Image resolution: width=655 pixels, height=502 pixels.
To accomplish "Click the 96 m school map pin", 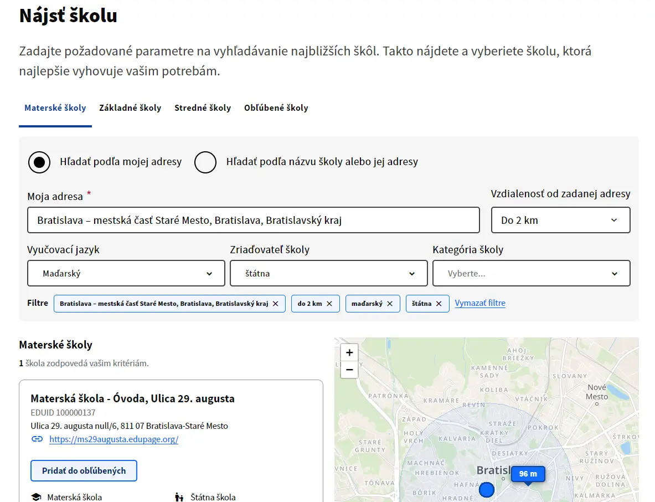I will [x=528, y=474].
